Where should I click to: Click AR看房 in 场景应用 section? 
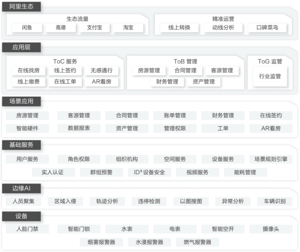pyautogui.click(x=271, y=128)
